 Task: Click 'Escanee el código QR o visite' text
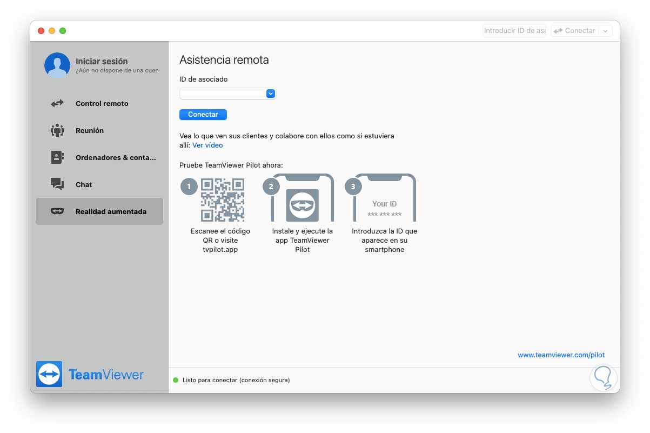coord(220,236)
